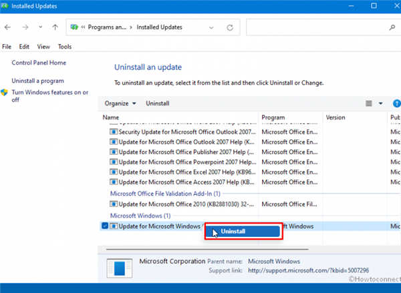The image size is (401, 293).
Task: Refresh the Installed Updates list
Action: (x=230, y=27)
